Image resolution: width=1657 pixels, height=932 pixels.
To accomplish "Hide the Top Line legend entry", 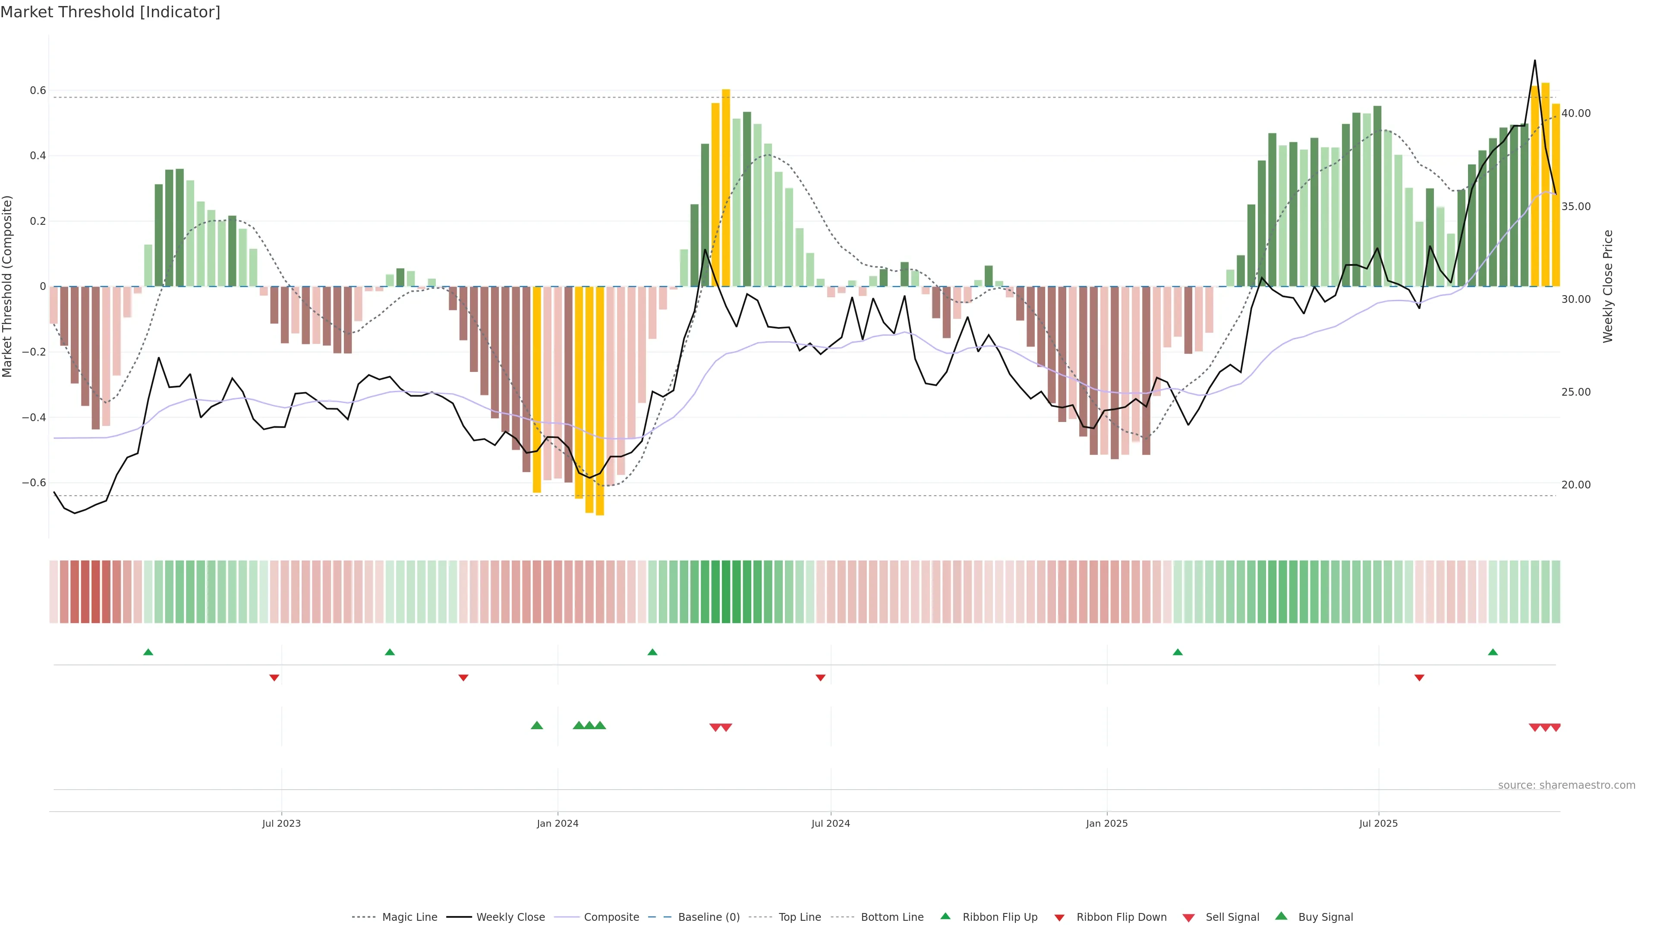I will 800,917.
